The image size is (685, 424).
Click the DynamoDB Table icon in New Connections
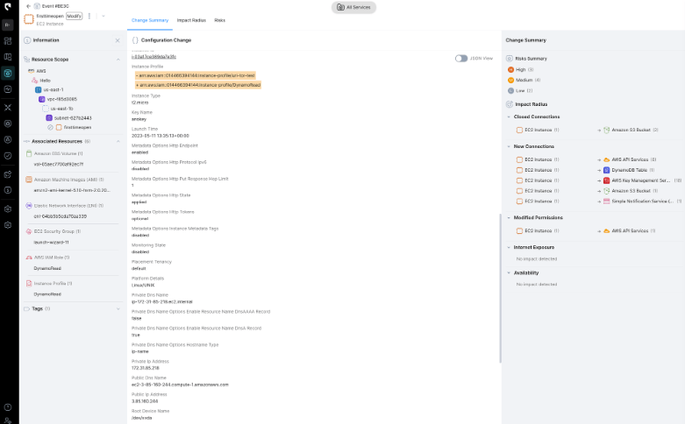[x=604, y=170]
